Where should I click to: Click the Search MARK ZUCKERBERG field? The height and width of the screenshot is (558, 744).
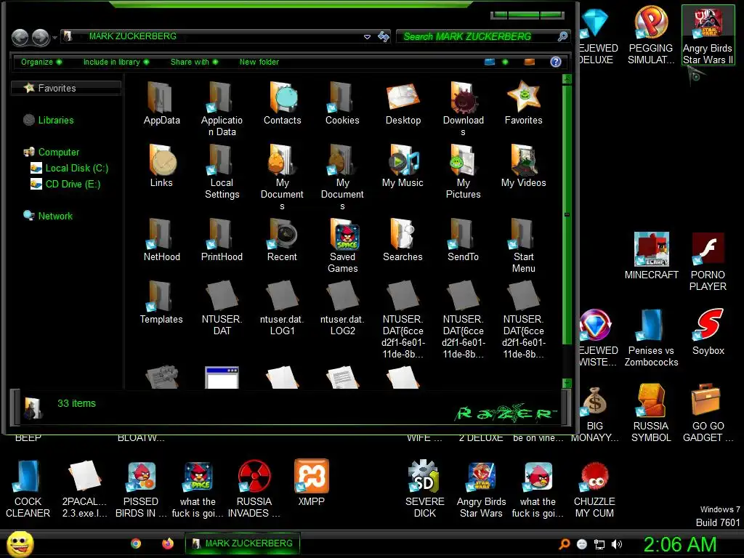(477, 36)
